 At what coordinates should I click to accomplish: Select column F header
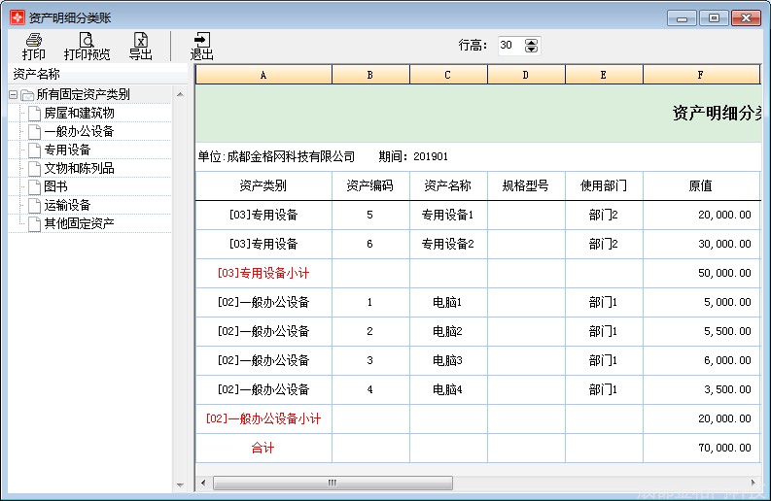[x=701, y=75]
